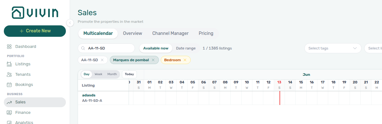Click the Sales page heading

[x=87, y=13]
